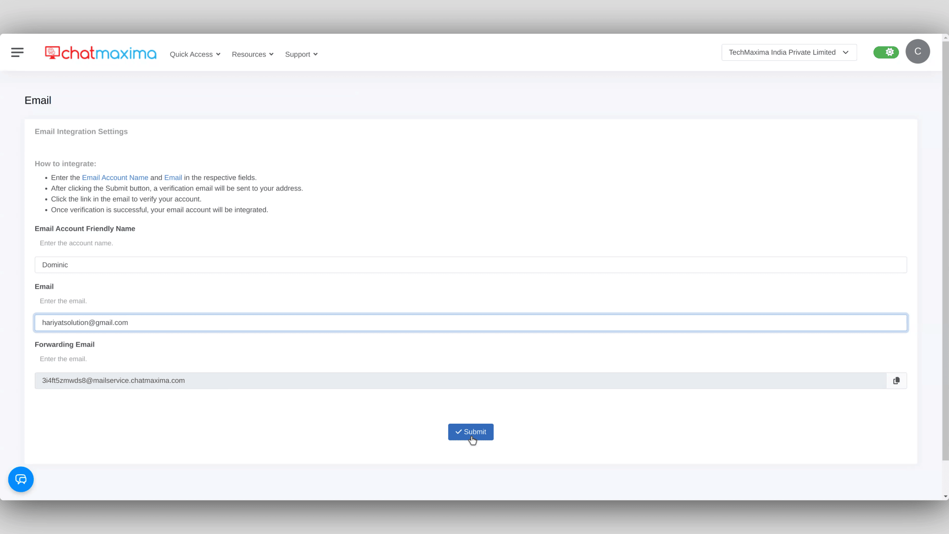This screenshot has height=534, width=949.
Task: Click the Email Integration Settings heading
Action: point(81,132)
